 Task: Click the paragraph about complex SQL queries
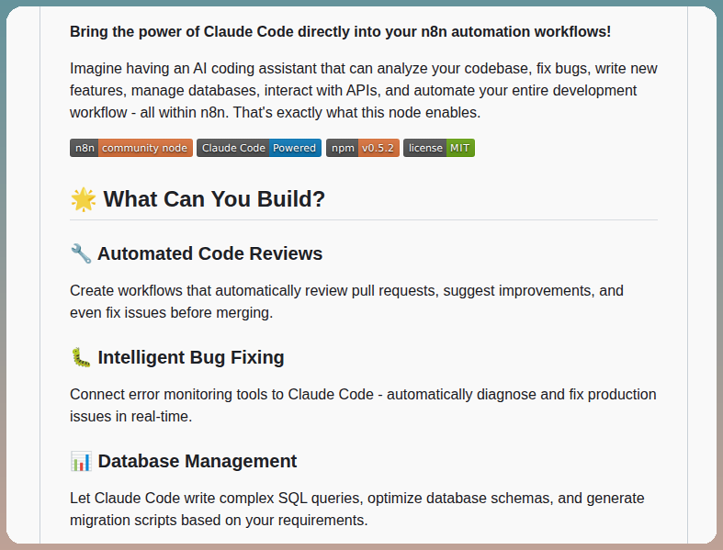point(356,509)
